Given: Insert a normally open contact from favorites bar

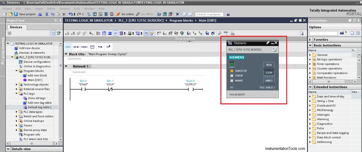Looking at the screenshot, I should 68,47.
